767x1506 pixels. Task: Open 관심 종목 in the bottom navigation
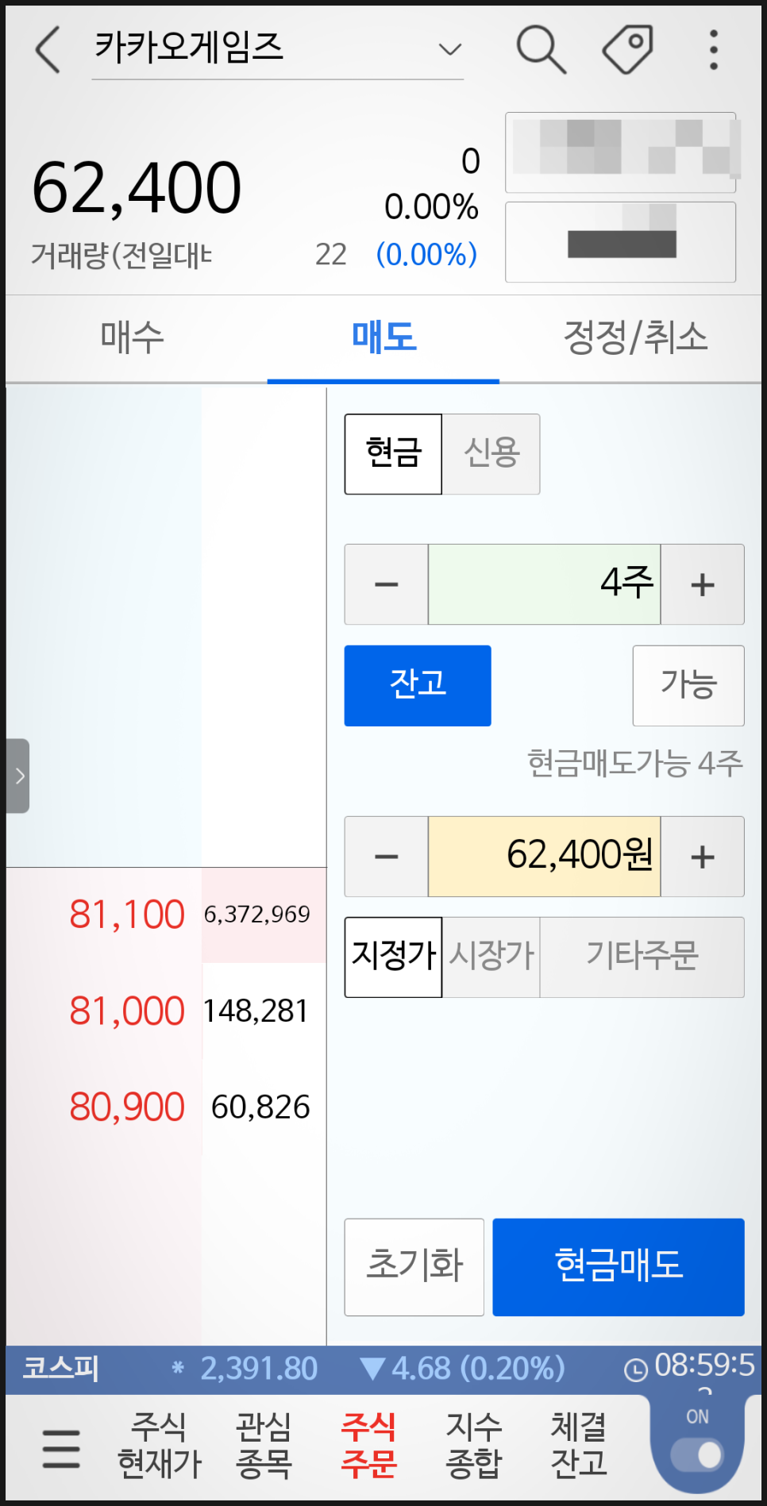pyautogui.click(x=264, y=1445)
